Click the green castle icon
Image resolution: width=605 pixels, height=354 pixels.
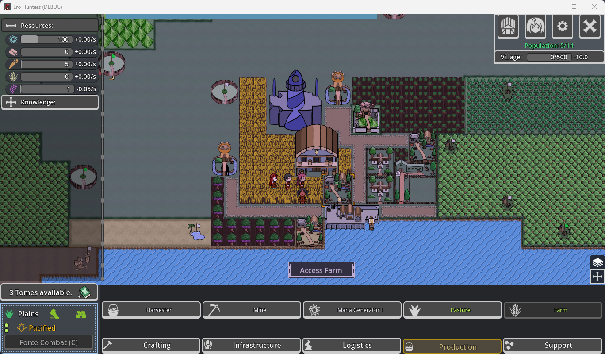click(80, 314)
